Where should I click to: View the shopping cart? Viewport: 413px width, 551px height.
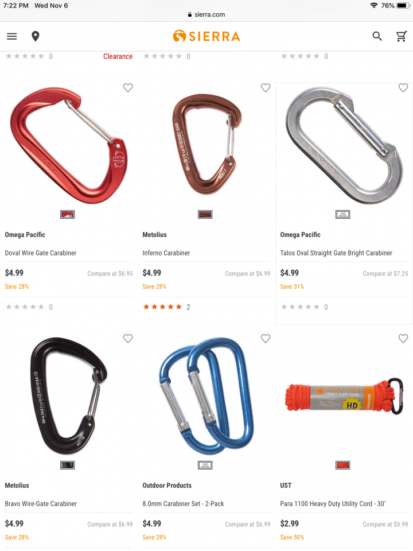tap(402, 36)
